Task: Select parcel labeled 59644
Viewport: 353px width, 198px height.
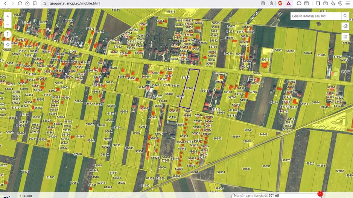Action: pos(316,102)
